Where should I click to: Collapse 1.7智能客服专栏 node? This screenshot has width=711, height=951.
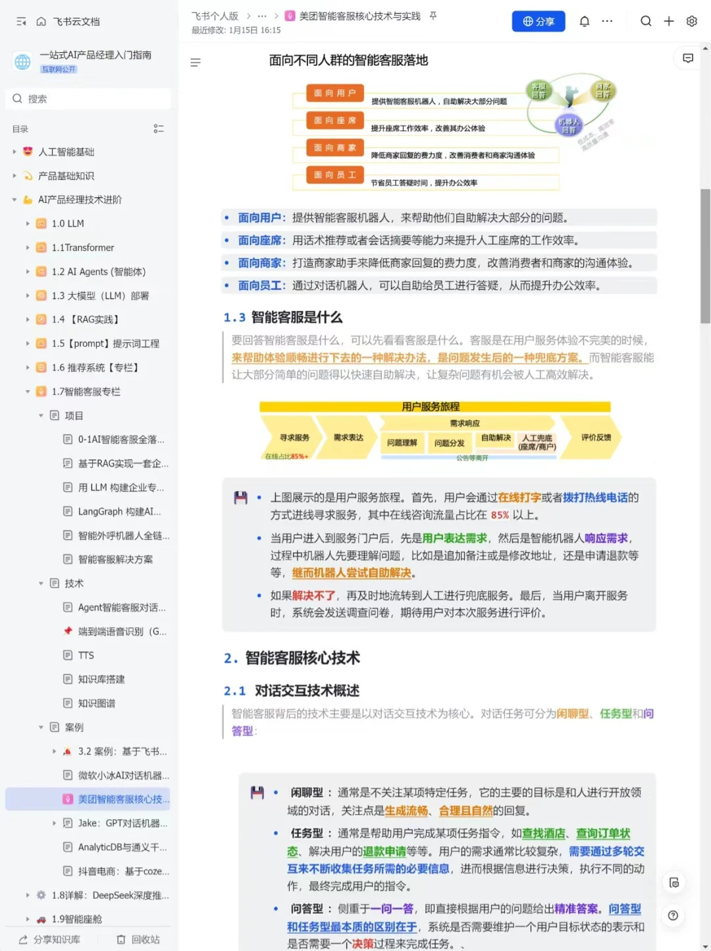point(28,391)
